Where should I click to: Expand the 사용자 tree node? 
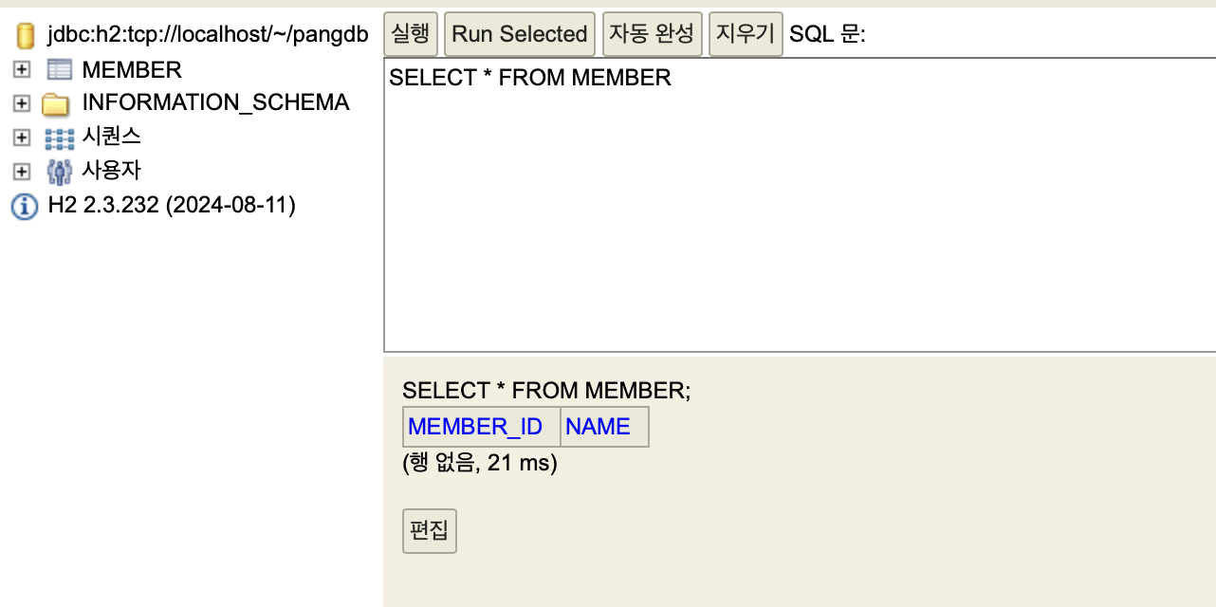(23, 172)
